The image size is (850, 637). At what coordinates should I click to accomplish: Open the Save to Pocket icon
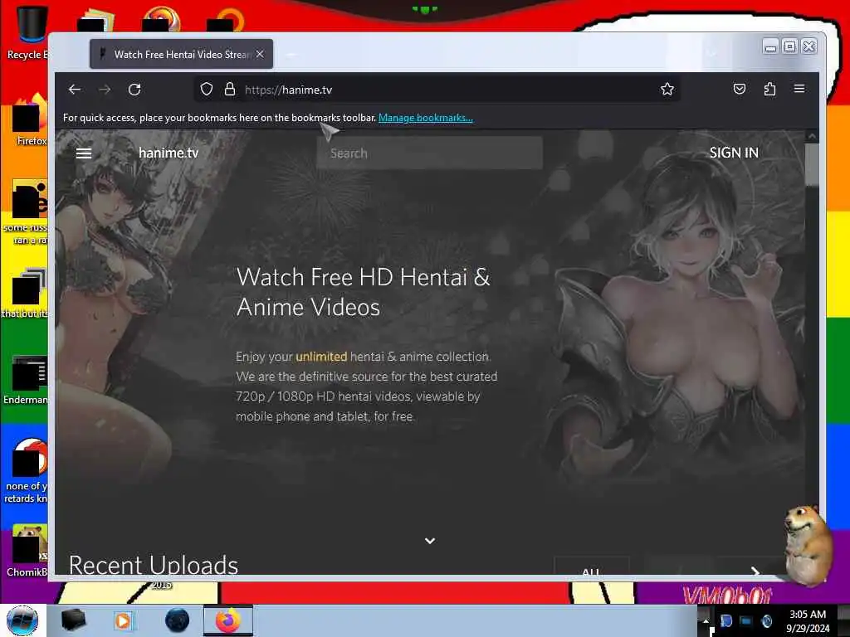tap(740, 89)
